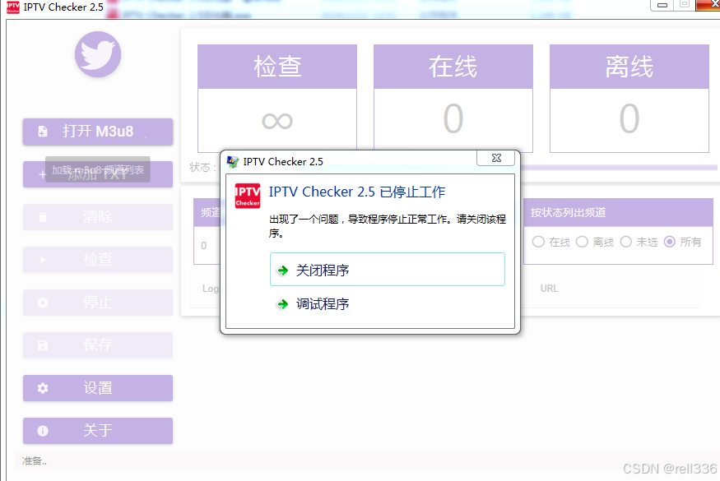Click the stop icon on 停止 button
This screenshot has height=481, width=720.
point(43,303)
